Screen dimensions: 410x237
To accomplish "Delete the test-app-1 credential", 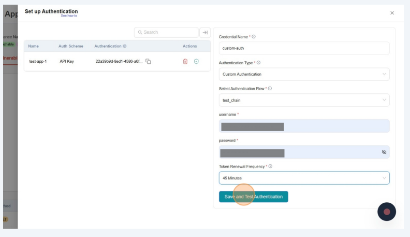I will point(185,62).
